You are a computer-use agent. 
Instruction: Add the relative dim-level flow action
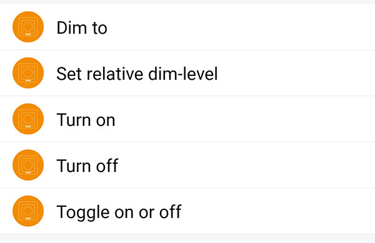[187, 73]
